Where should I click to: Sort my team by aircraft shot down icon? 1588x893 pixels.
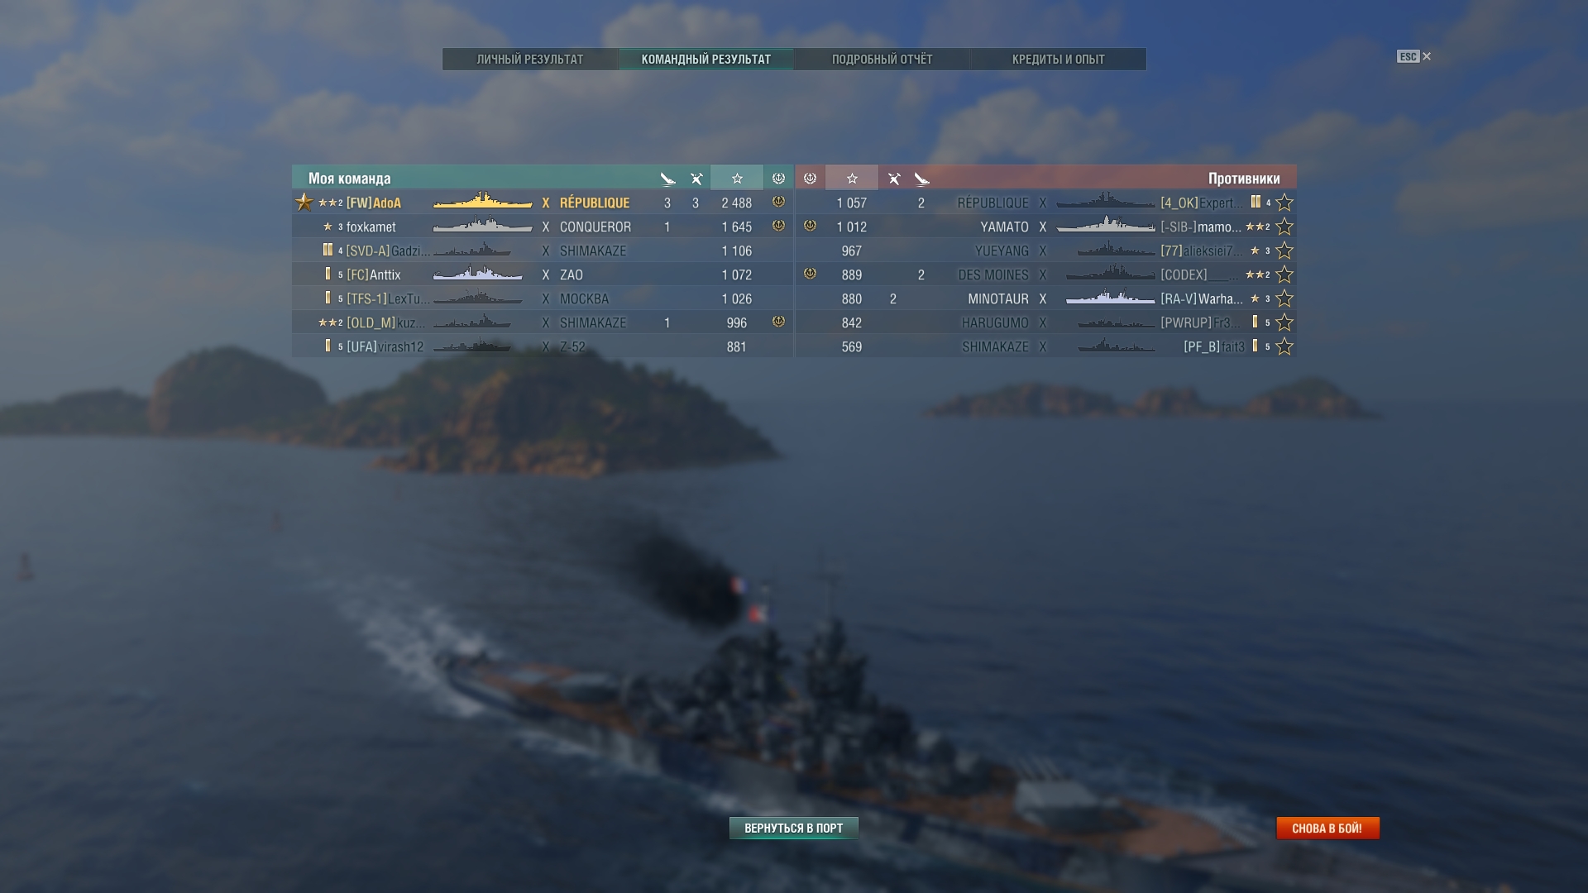[x=696, y=178]
